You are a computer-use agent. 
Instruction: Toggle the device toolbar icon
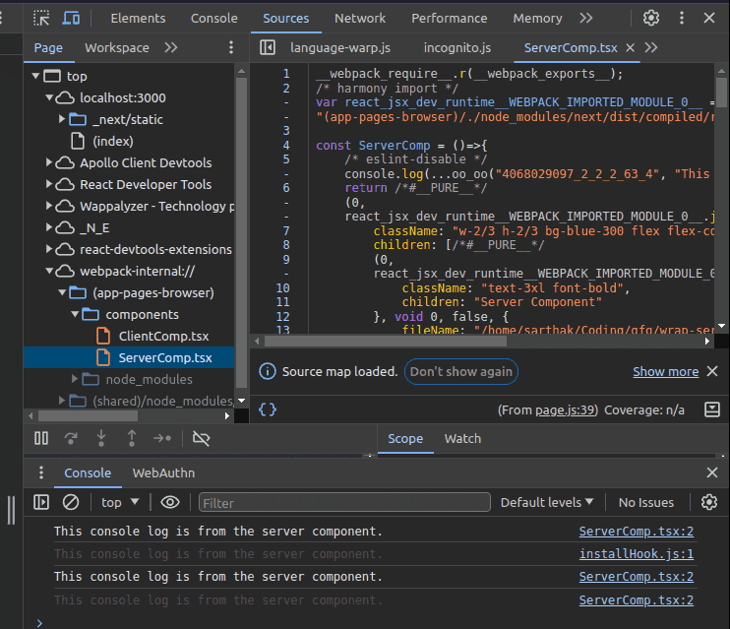pos(71,18)
